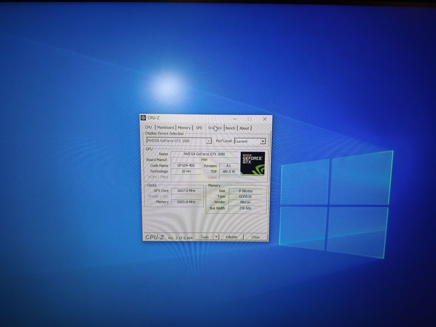Open the Memory tab

tap(184, 128)
